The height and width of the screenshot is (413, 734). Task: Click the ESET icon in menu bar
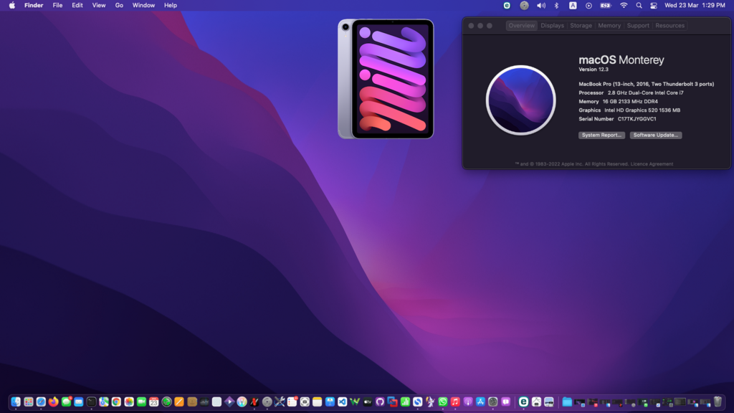507,6
